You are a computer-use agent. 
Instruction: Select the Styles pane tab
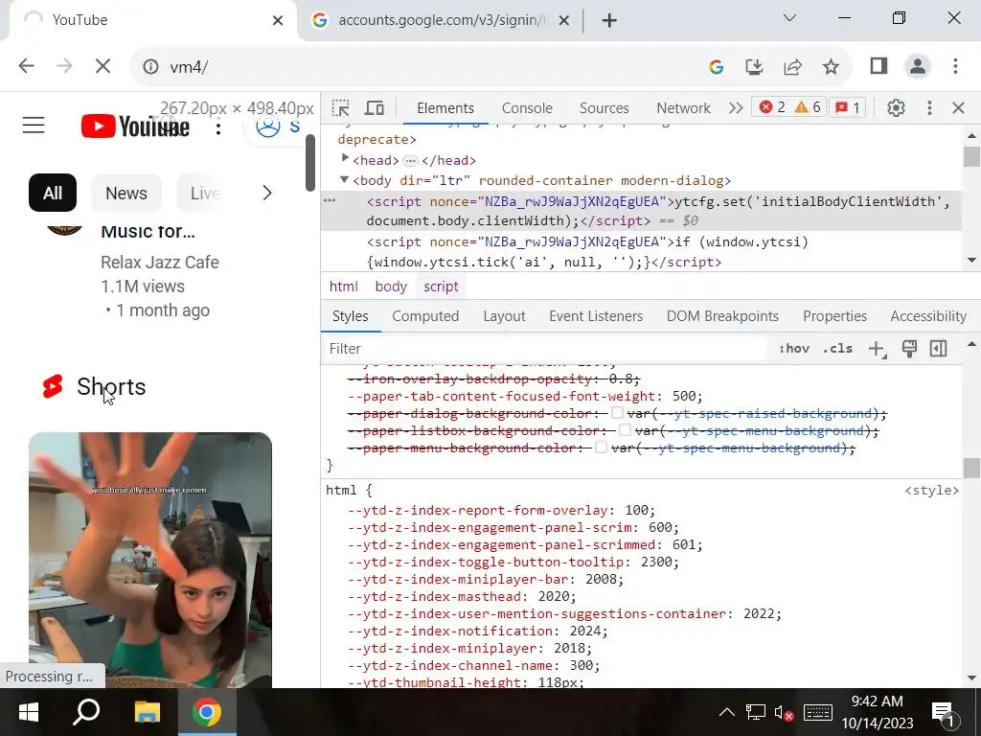point(351,316)
